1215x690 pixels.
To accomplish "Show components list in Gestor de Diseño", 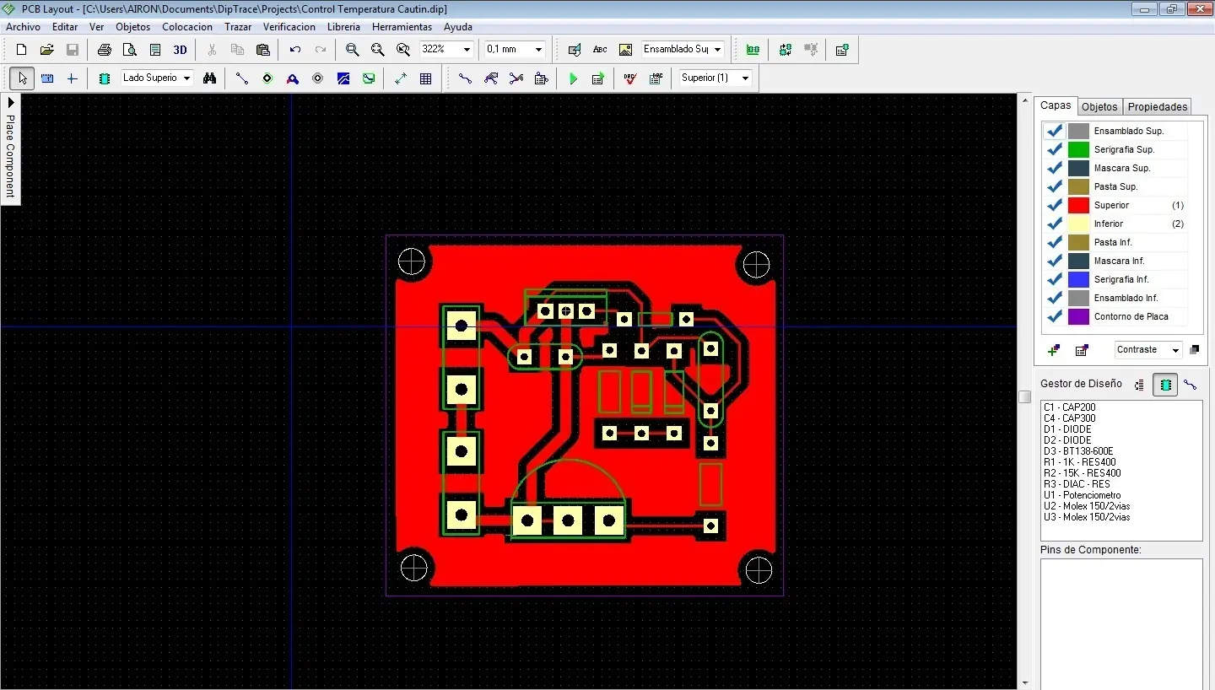I will [x=1165, y=385].
